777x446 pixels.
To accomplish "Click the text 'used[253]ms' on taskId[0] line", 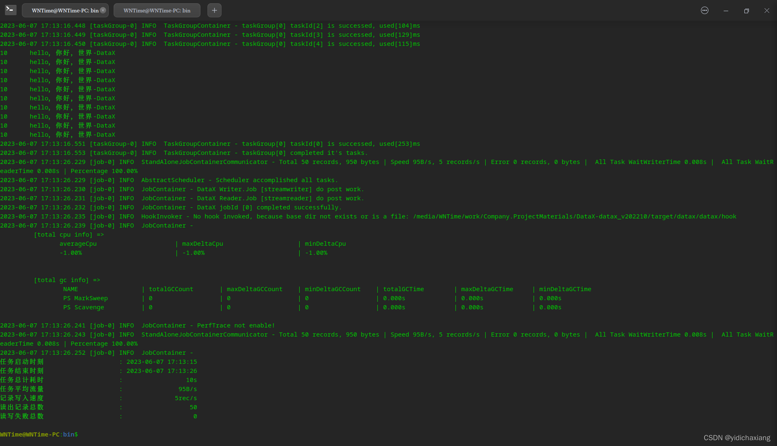I will pos(400,144).
